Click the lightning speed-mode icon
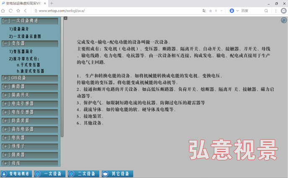The width and height of the screenshot is (288, 178). pyautogui.click(x=216, y=11)
